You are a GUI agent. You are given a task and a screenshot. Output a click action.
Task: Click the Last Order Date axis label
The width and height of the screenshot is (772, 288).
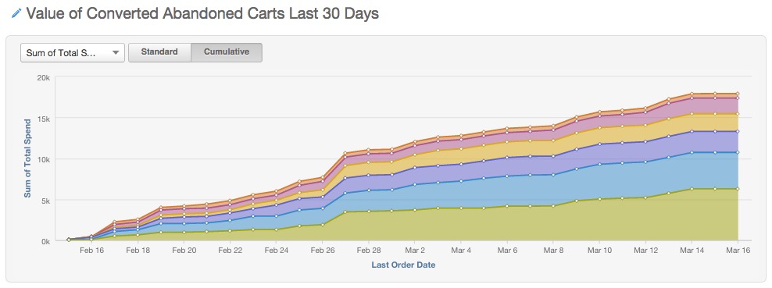[403, 265]
